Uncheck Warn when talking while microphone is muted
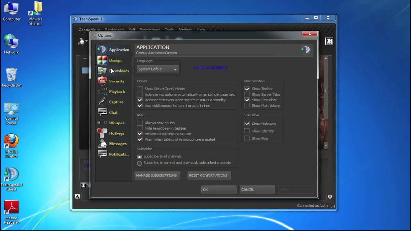 tap(140, 139)
